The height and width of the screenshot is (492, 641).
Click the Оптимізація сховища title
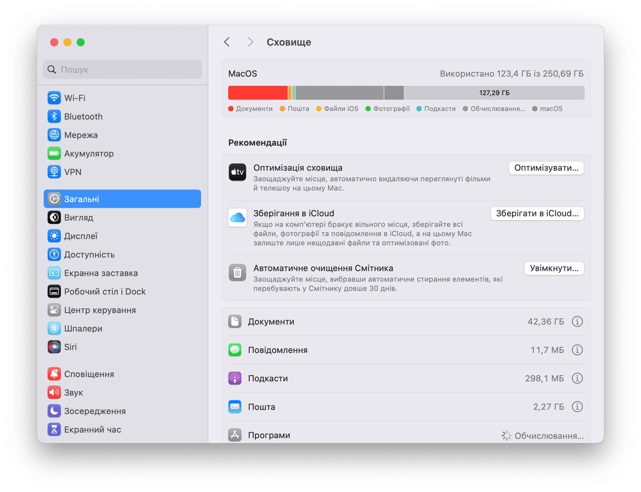298,168
